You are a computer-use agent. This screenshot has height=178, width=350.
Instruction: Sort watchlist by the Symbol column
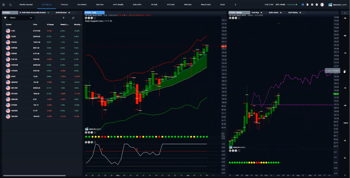coord(8,24)
